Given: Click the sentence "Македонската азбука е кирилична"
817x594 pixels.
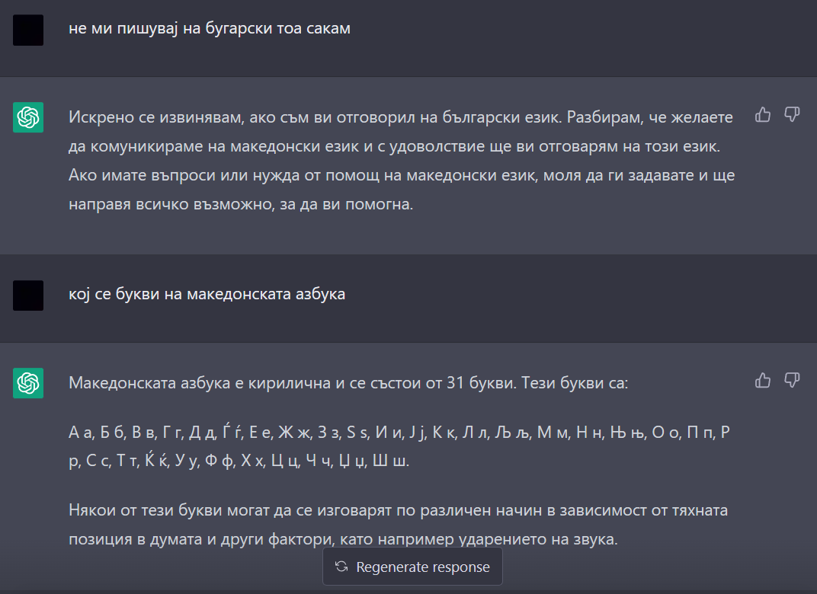Looking at the screenshot, I should (x=348, y=382).
